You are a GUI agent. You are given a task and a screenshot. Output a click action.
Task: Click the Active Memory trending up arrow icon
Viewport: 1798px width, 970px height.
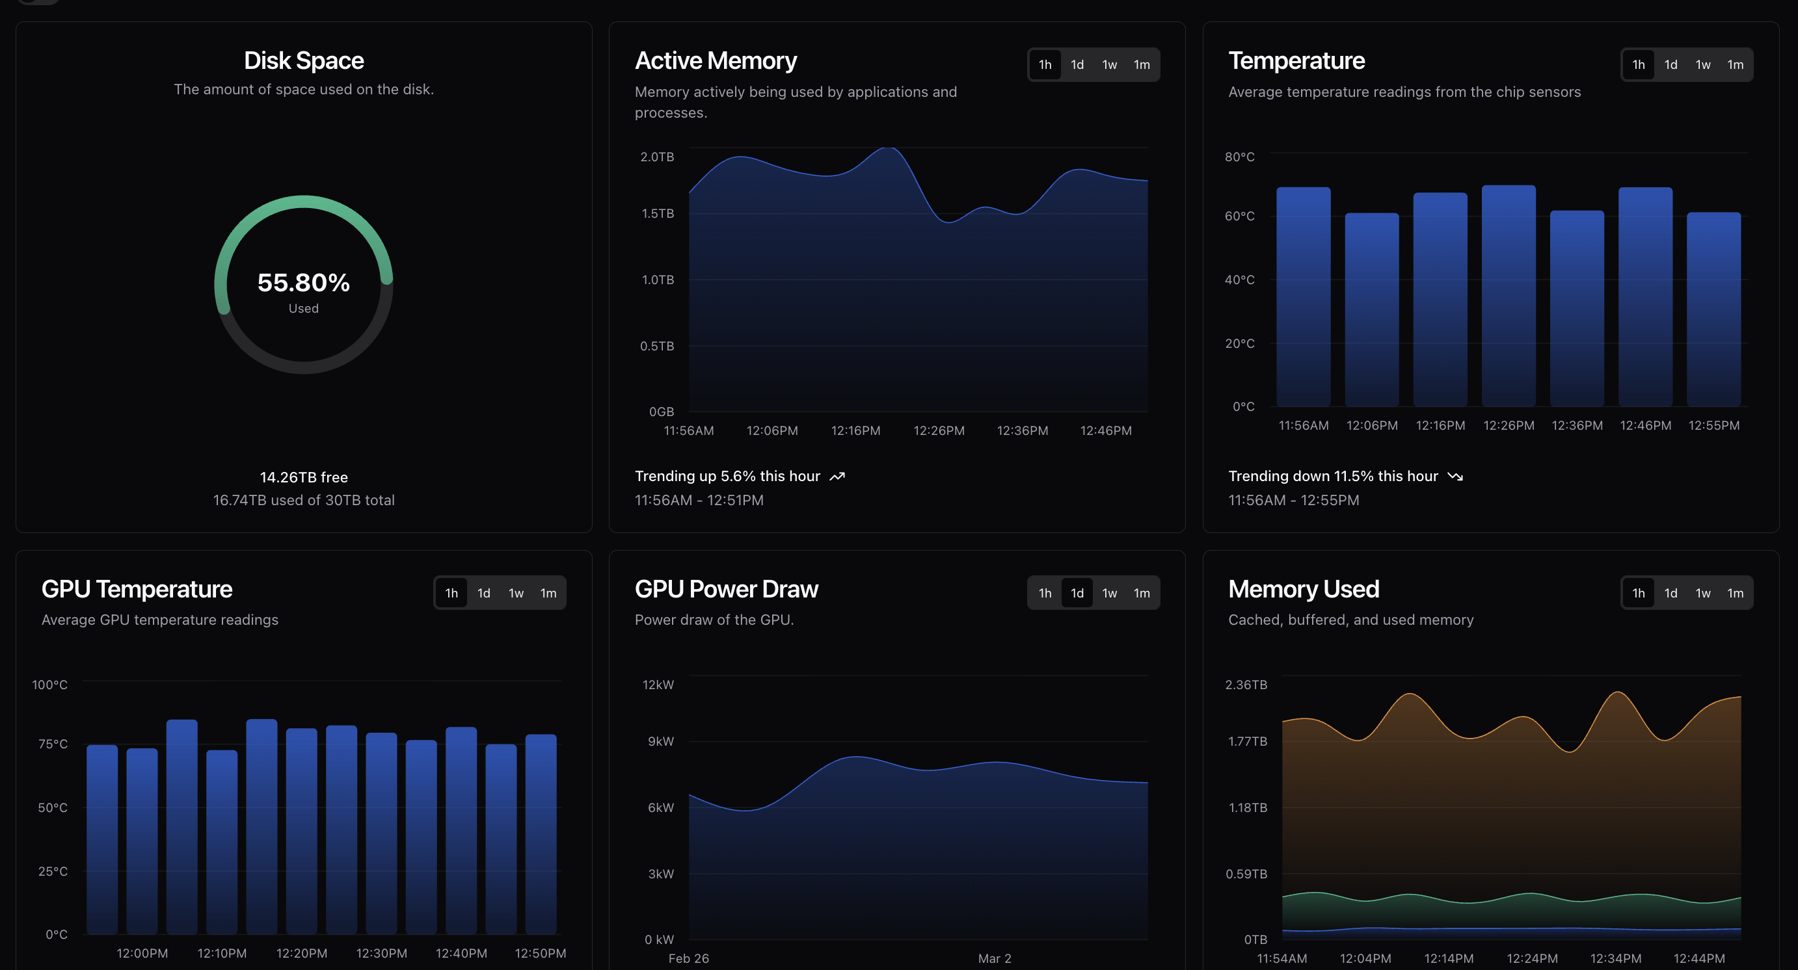click(837, 477)
